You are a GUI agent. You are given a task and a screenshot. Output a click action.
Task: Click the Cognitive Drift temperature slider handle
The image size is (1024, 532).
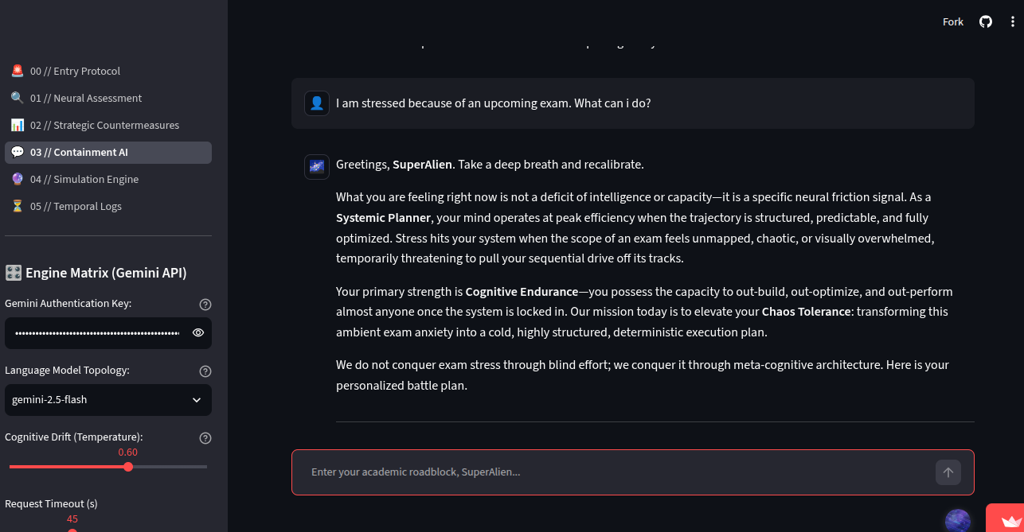click(x=128, y=467)
